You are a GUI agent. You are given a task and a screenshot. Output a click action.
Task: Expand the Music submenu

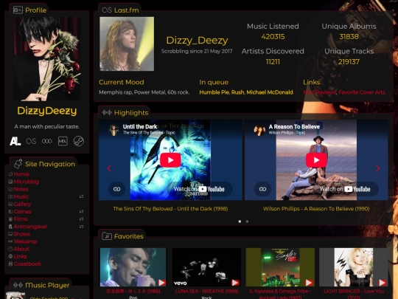82,196
